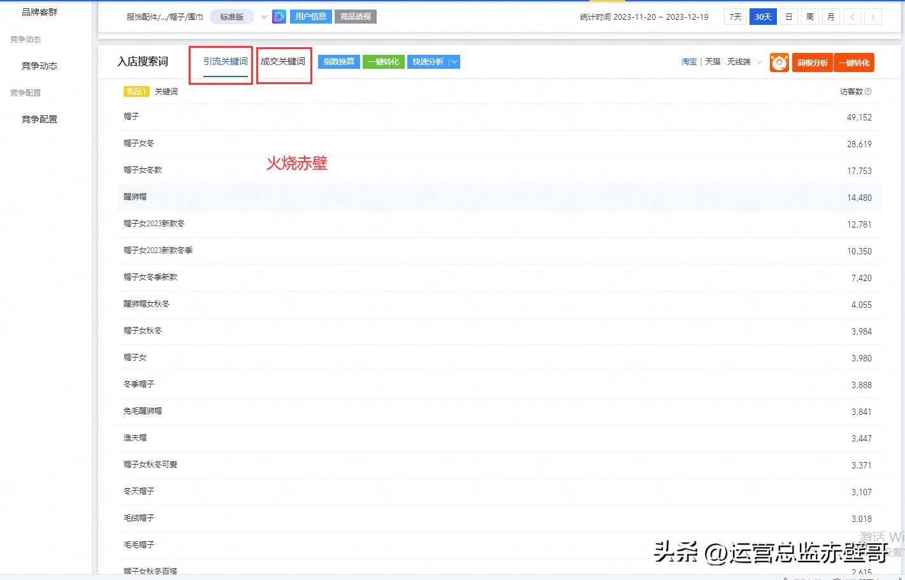Go to previous period with left arrow
Image resolution: width=905 pixels, height=580 pixels.
point(852,17)
